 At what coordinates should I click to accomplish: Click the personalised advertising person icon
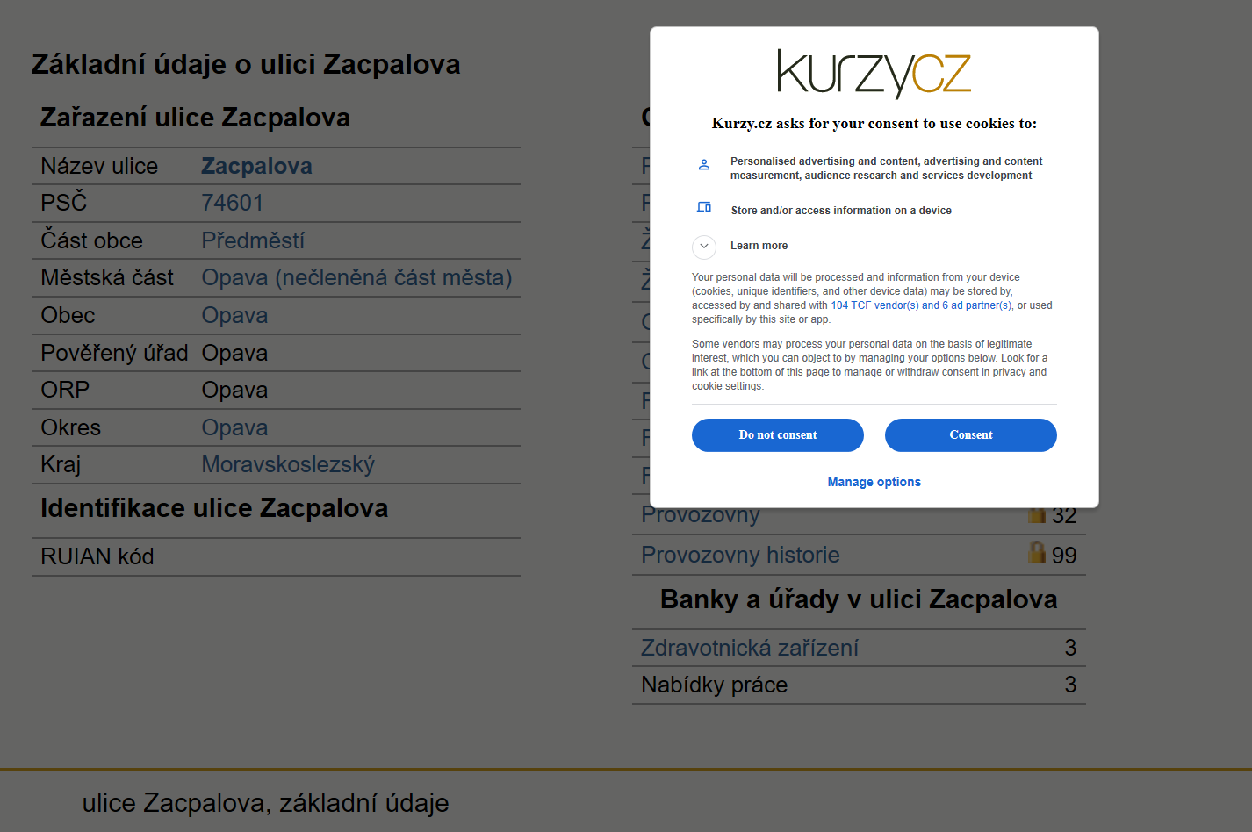pyautogui.click(x=704, y=164)
